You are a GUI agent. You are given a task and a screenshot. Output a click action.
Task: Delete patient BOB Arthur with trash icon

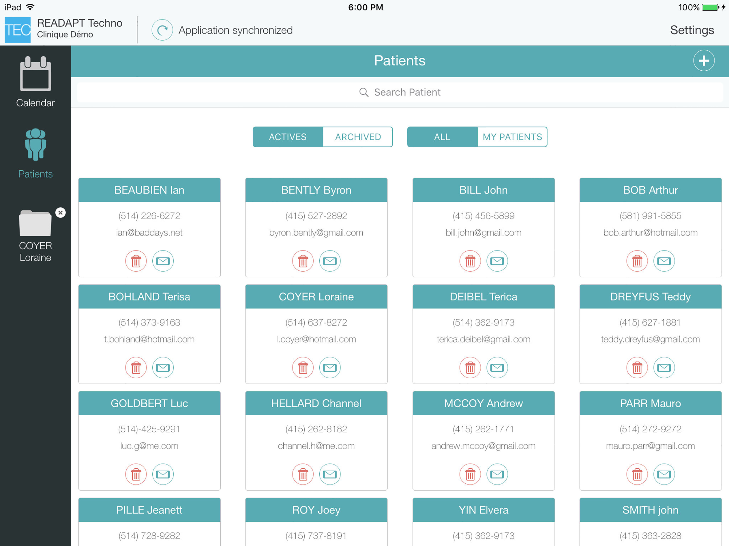pos(637,261)
